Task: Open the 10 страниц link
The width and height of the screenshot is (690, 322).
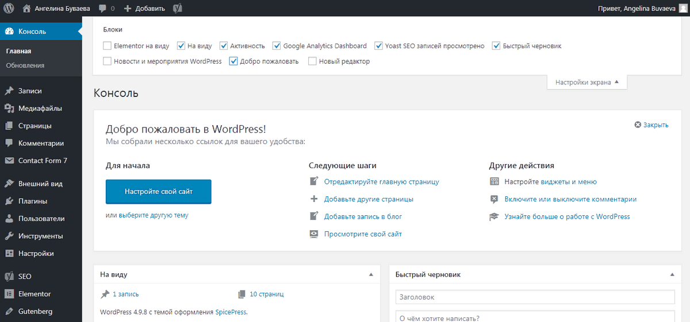Action: (x=267, y=294)
